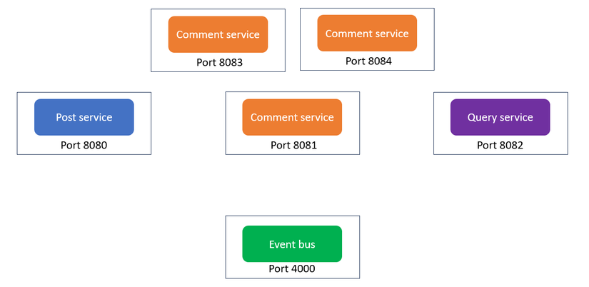Click outer frame border enclosing Event bus

click(x=226, y=246)
